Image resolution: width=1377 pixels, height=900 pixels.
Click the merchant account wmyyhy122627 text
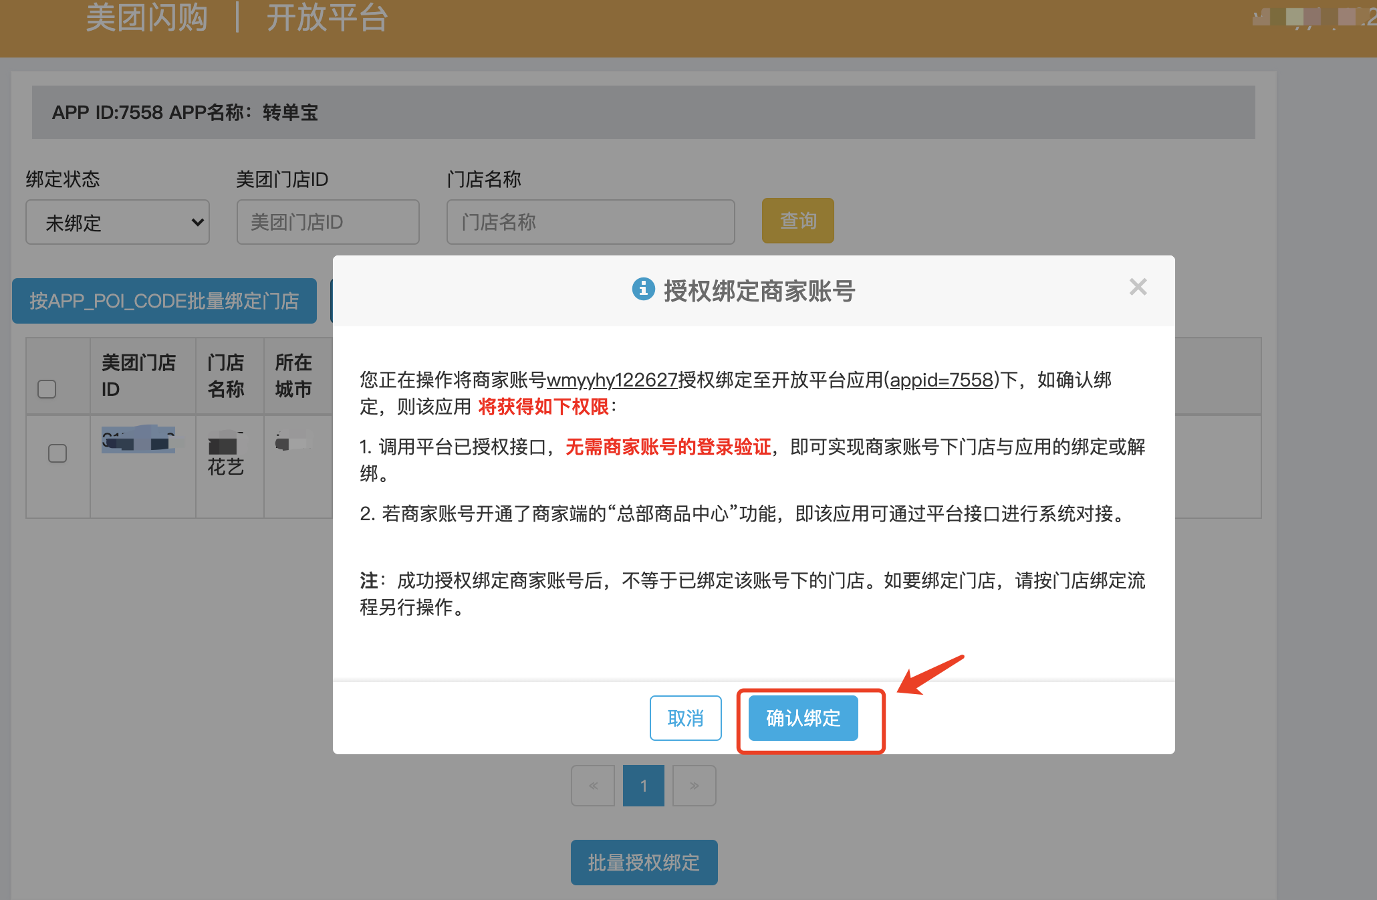pyautogui.click(x=612, y=380)
